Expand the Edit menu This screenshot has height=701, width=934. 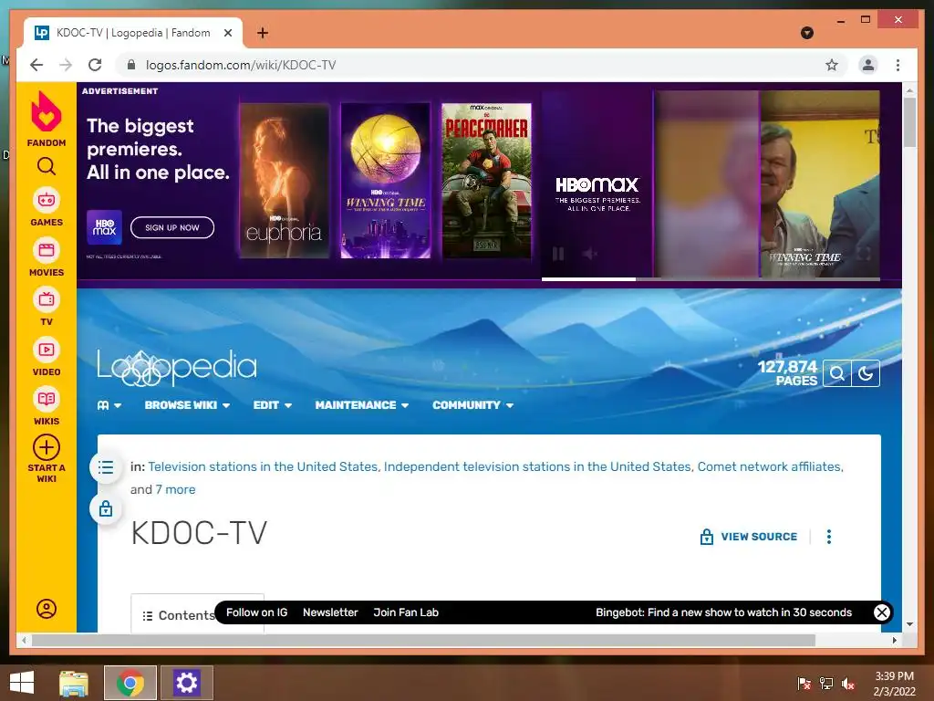[272, 405]
